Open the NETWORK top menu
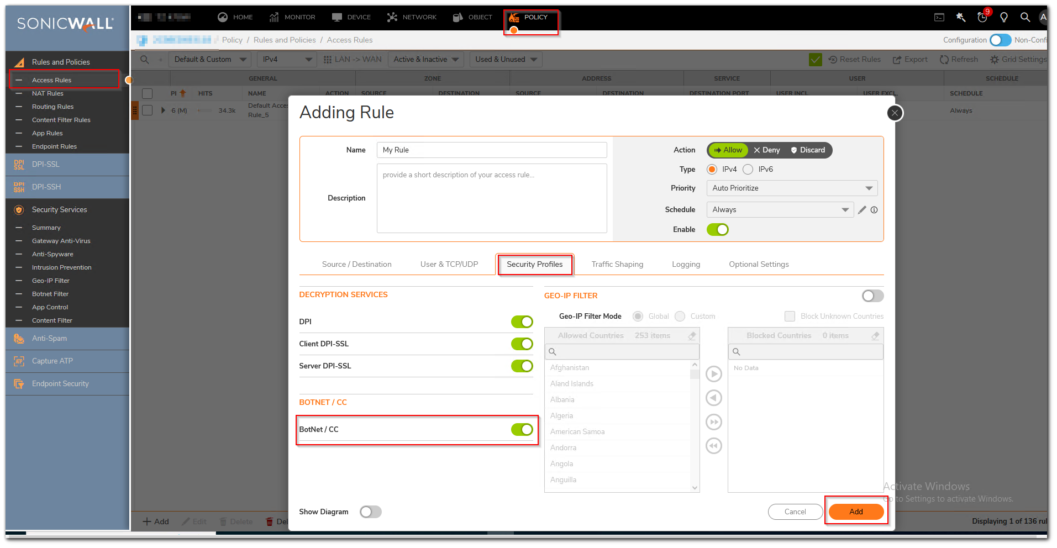Viewport: 1057px width, 548px height. 412,18
